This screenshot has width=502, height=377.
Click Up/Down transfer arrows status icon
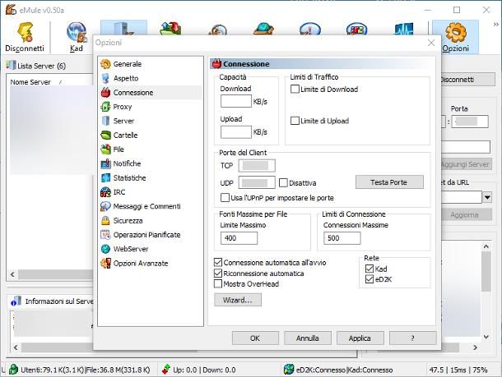coord(166,370)
